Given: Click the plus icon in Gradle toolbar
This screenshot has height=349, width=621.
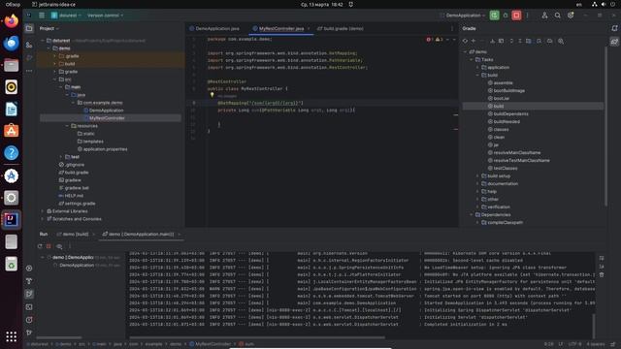Looking at the screenshot, I should [x=474, y=41].
